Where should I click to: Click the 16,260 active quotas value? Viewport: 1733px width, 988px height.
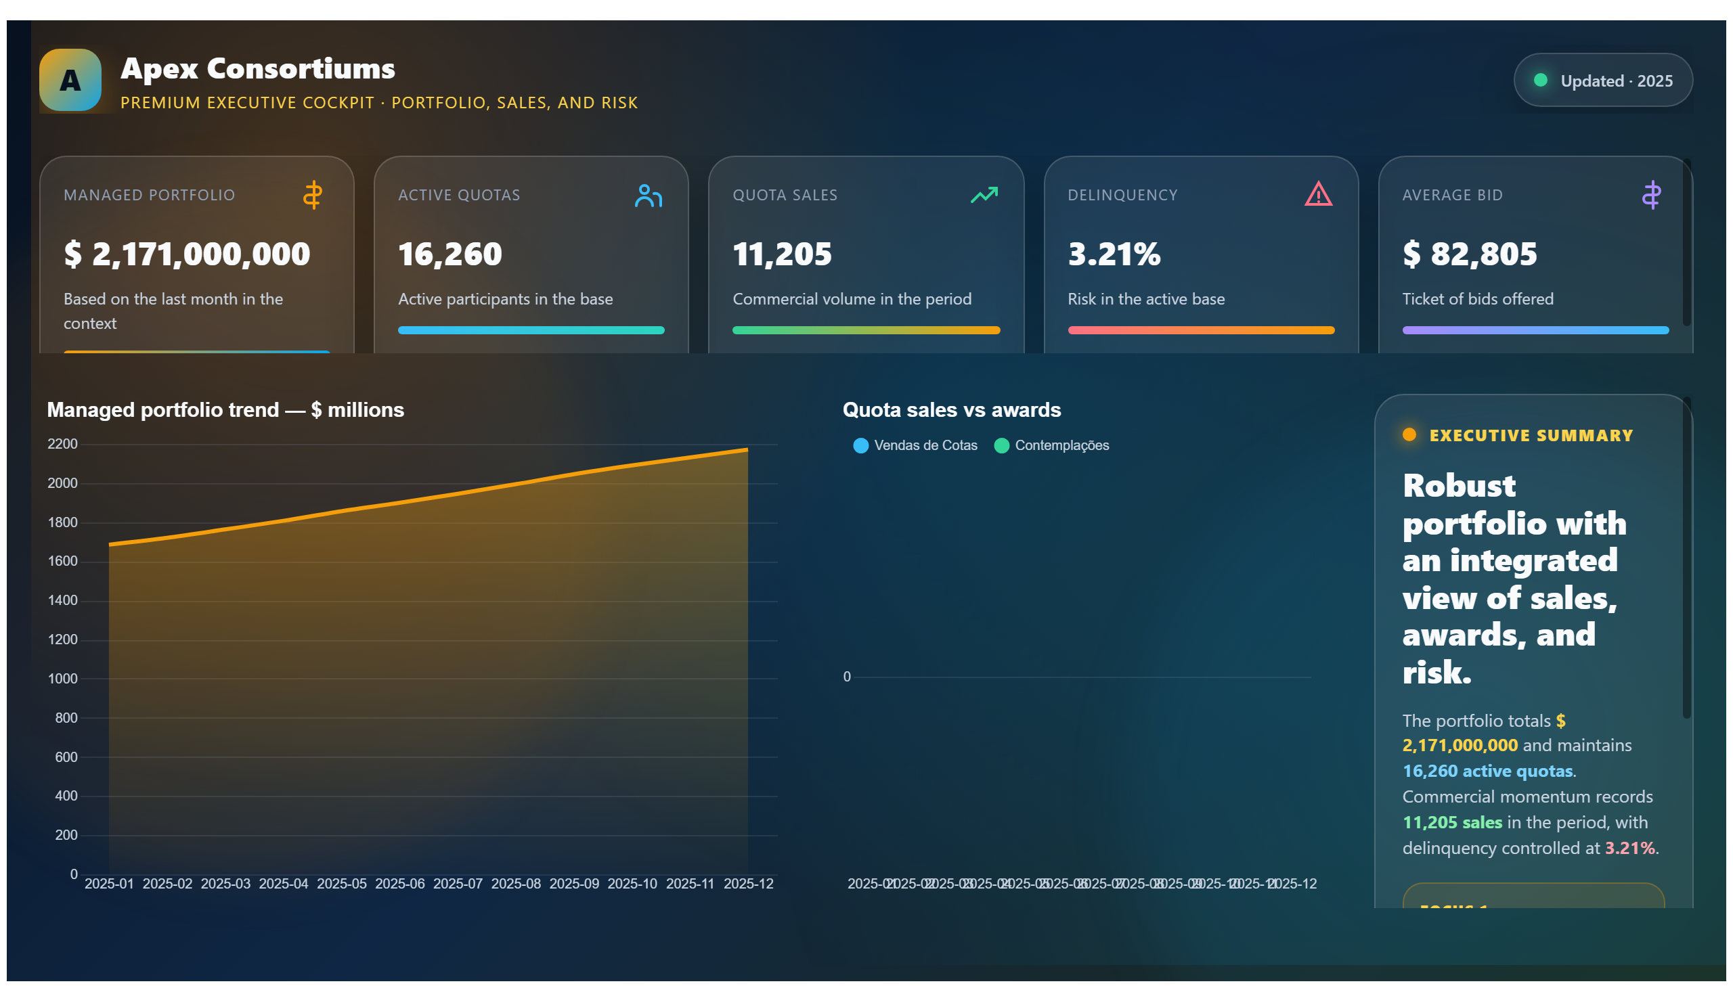449,254
